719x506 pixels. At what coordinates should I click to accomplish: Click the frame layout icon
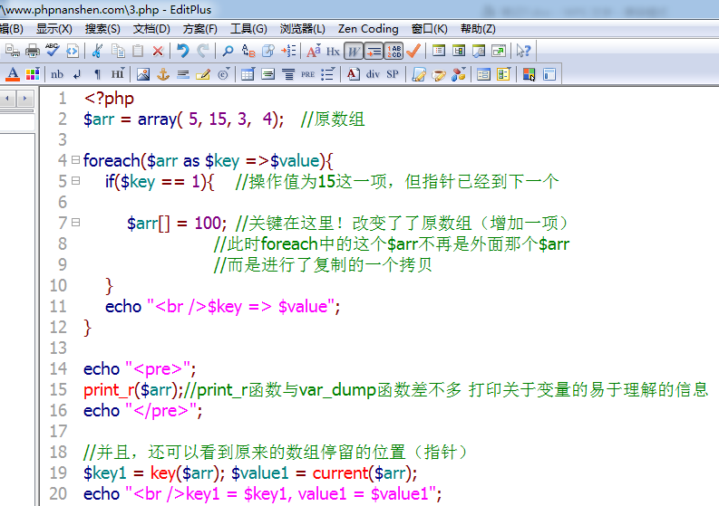coord(549,74)
